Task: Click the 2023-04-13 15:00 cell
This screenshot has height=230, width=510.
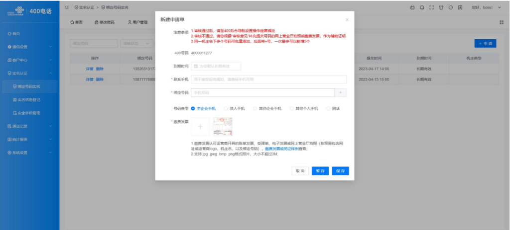Action: pos(374,79)
